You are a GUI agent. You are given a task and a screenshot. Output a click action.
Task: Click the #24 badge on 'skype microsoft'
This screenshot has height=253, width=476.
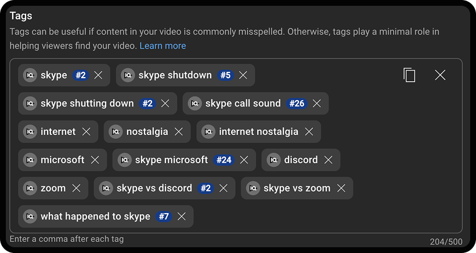[224, 160]
